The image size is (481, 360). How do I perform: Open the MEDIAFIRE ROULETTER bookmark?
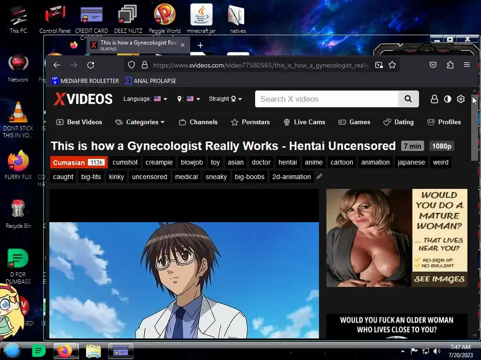click(85, 81)
